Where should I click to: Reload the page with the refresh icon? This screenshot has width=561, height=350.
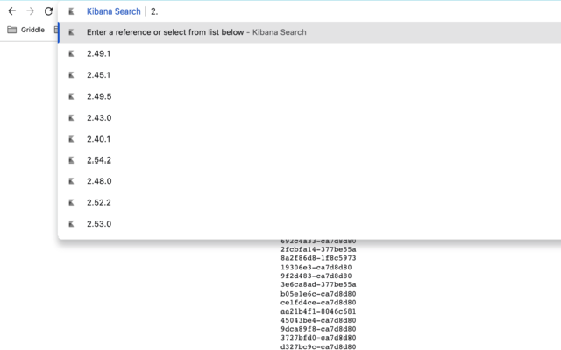pos(48,11)
